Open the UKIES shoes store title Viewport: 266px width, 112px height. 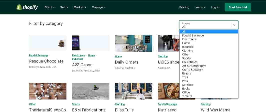169,62
